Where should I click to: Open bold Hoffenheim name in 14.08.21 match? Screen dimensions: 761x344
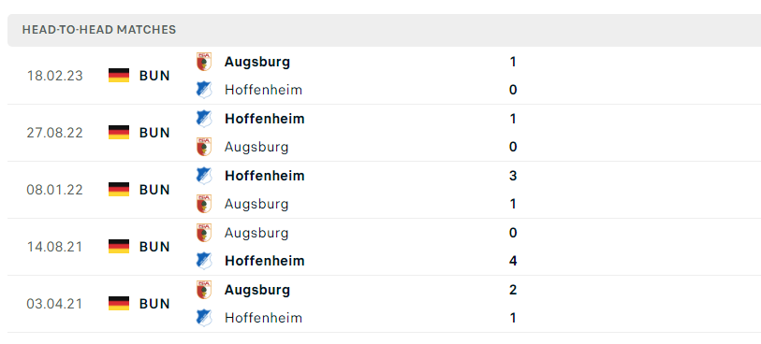pos(265,261)
